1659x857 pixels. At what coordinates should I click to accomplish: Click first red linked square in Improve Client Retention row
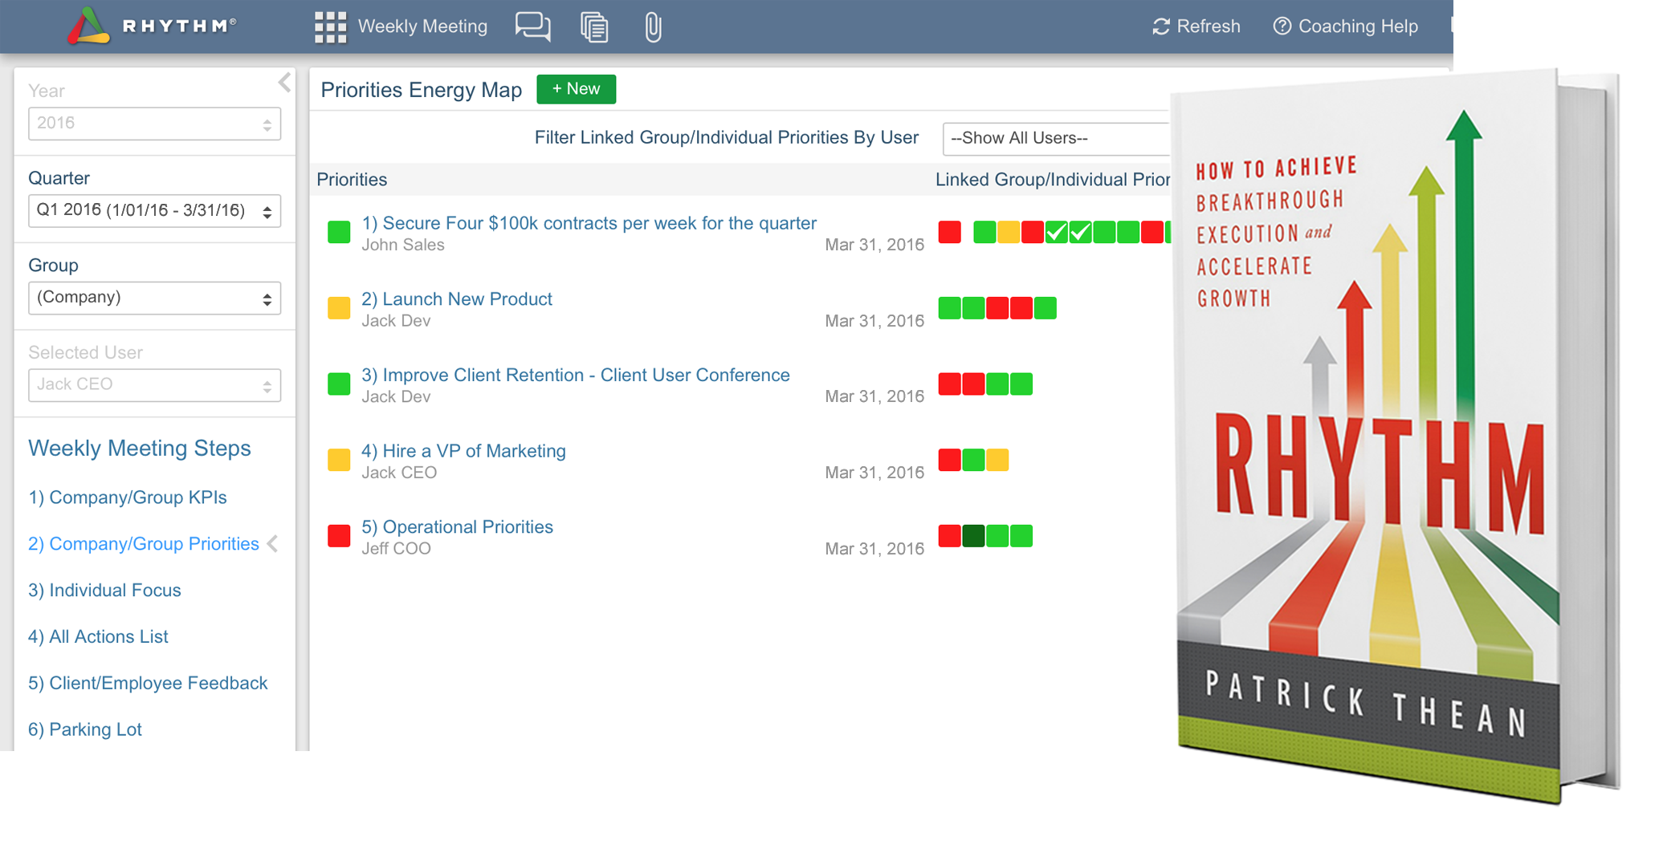point(950,384)
